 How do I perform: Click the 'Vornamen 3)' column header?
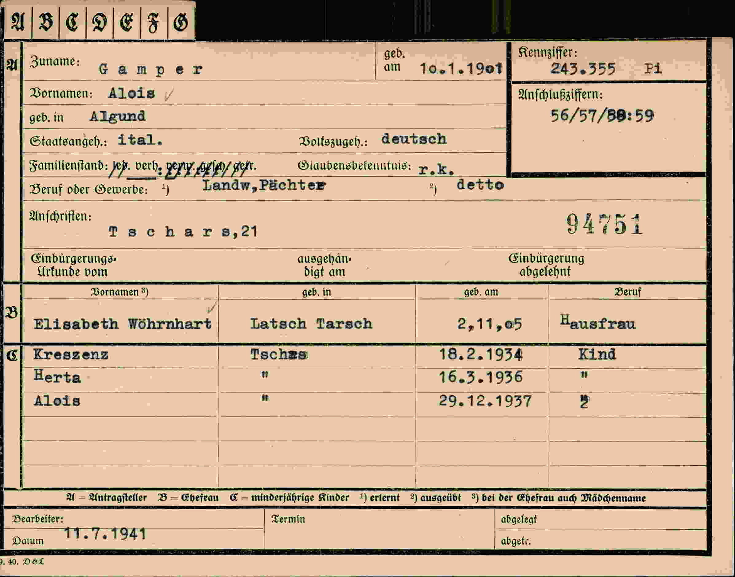click(x=119, y=292)
